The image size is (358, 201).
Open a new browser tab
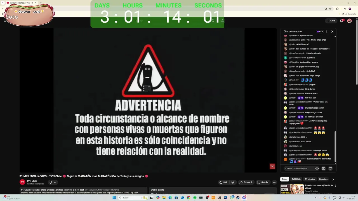(41, 3)
